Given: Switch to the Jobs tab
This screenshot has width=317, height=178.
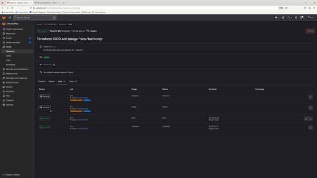Looking at the screenshot, I should coord(61,82).
